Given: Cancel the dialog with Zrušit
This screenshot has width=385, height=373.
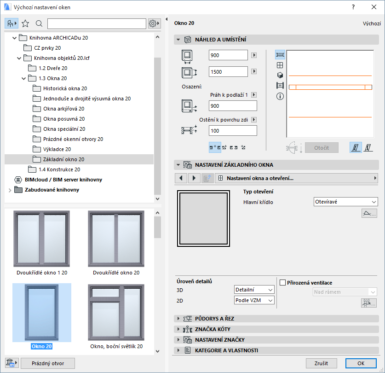Looking at the screenshot, I should click(322, 363).
